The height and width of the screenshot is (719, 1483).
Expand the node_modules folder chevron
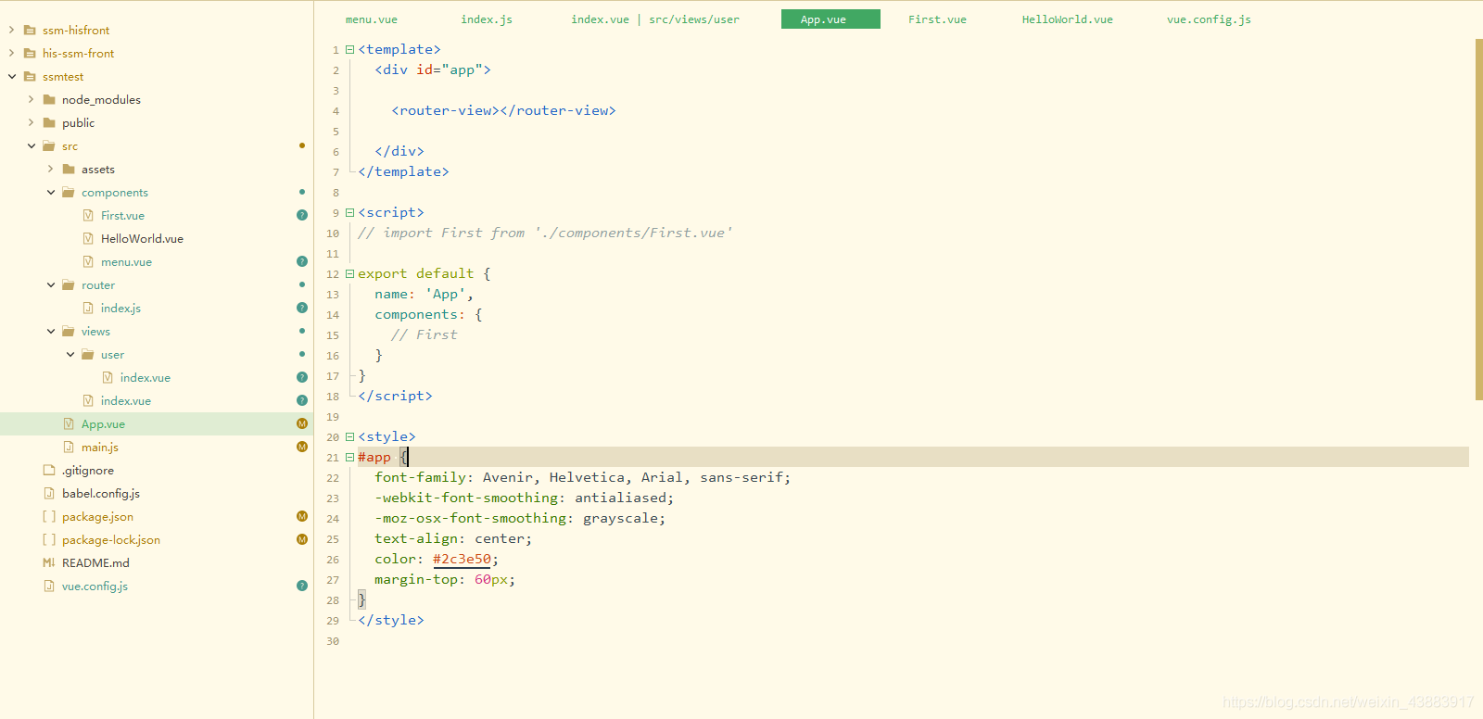click(31, 100)
